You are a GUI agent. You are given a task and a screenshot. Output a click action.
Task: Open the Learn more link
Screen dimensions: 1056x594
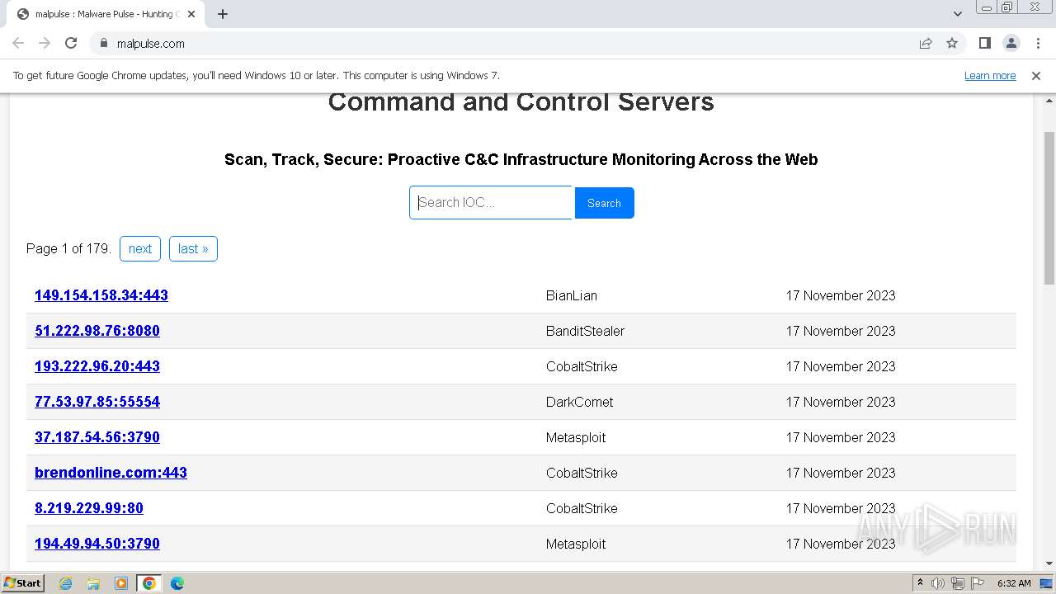point(990,75)
